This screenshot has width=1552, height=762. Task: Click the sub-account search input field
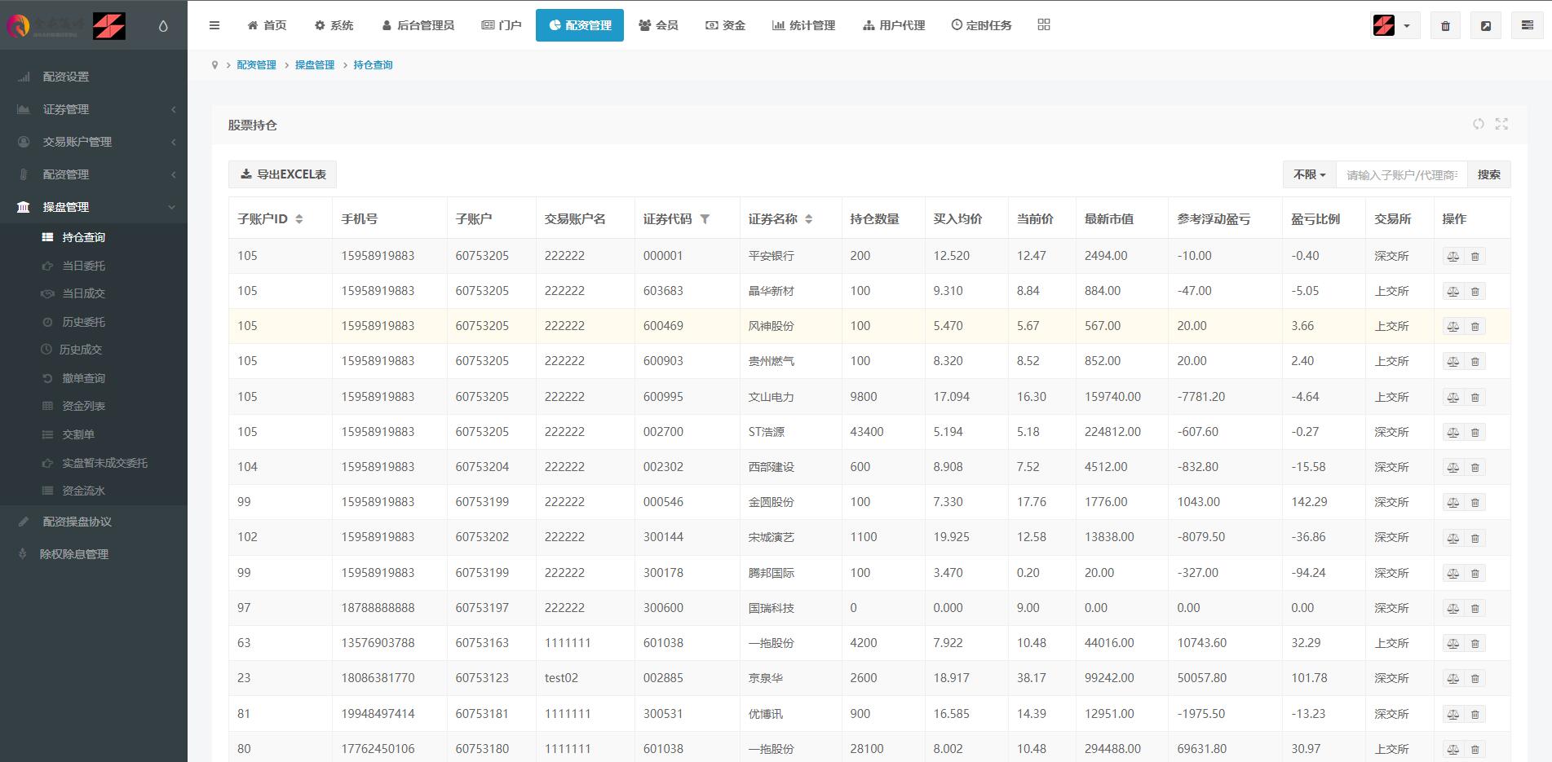1401,174
